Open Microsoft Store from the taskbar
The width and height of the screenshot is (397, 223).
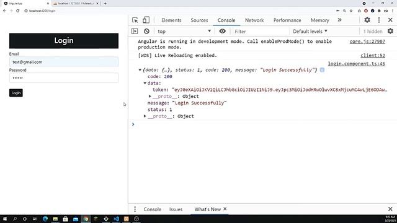tap(65, 219)
